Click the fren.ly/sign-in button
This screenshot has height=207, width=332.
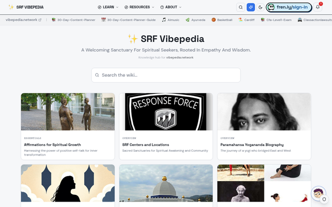pos(289,7)
